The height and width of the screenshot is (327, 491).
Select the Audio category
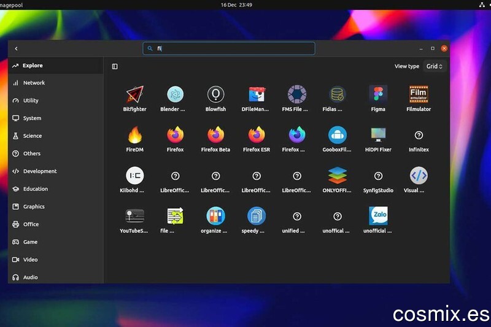pyautogui.click(x=56, y=277)
